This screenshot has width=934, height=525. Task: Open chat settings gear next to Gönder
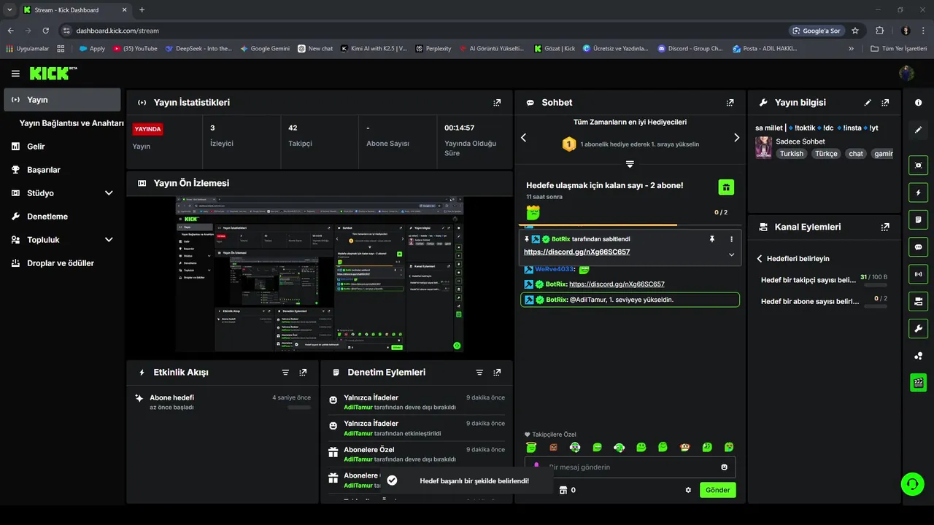(x=688, y=490)
